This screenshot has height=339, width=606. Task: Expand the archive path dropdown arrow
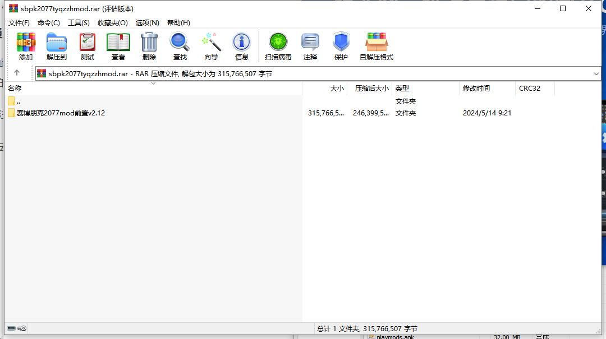tap(596, 74)
